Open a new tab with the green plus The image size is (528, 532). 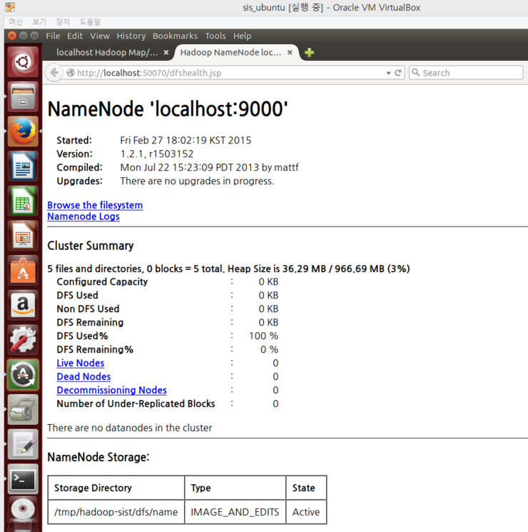(309, 53)
